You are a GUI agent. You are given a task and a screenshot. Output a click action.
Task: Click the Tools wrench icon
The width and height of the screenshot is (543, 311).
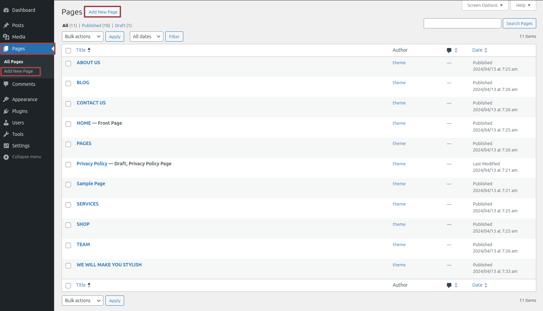click(6, 134)
